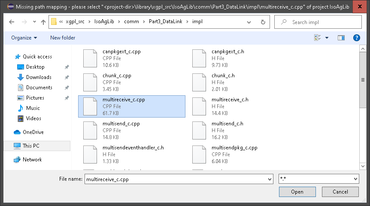Select the multisendeventhandler_c.h file

132,154
